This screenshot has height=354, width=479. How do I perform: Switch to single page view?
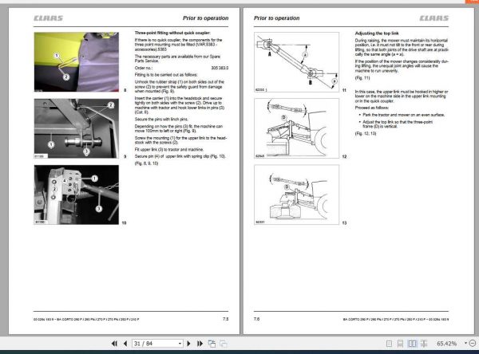390,344
